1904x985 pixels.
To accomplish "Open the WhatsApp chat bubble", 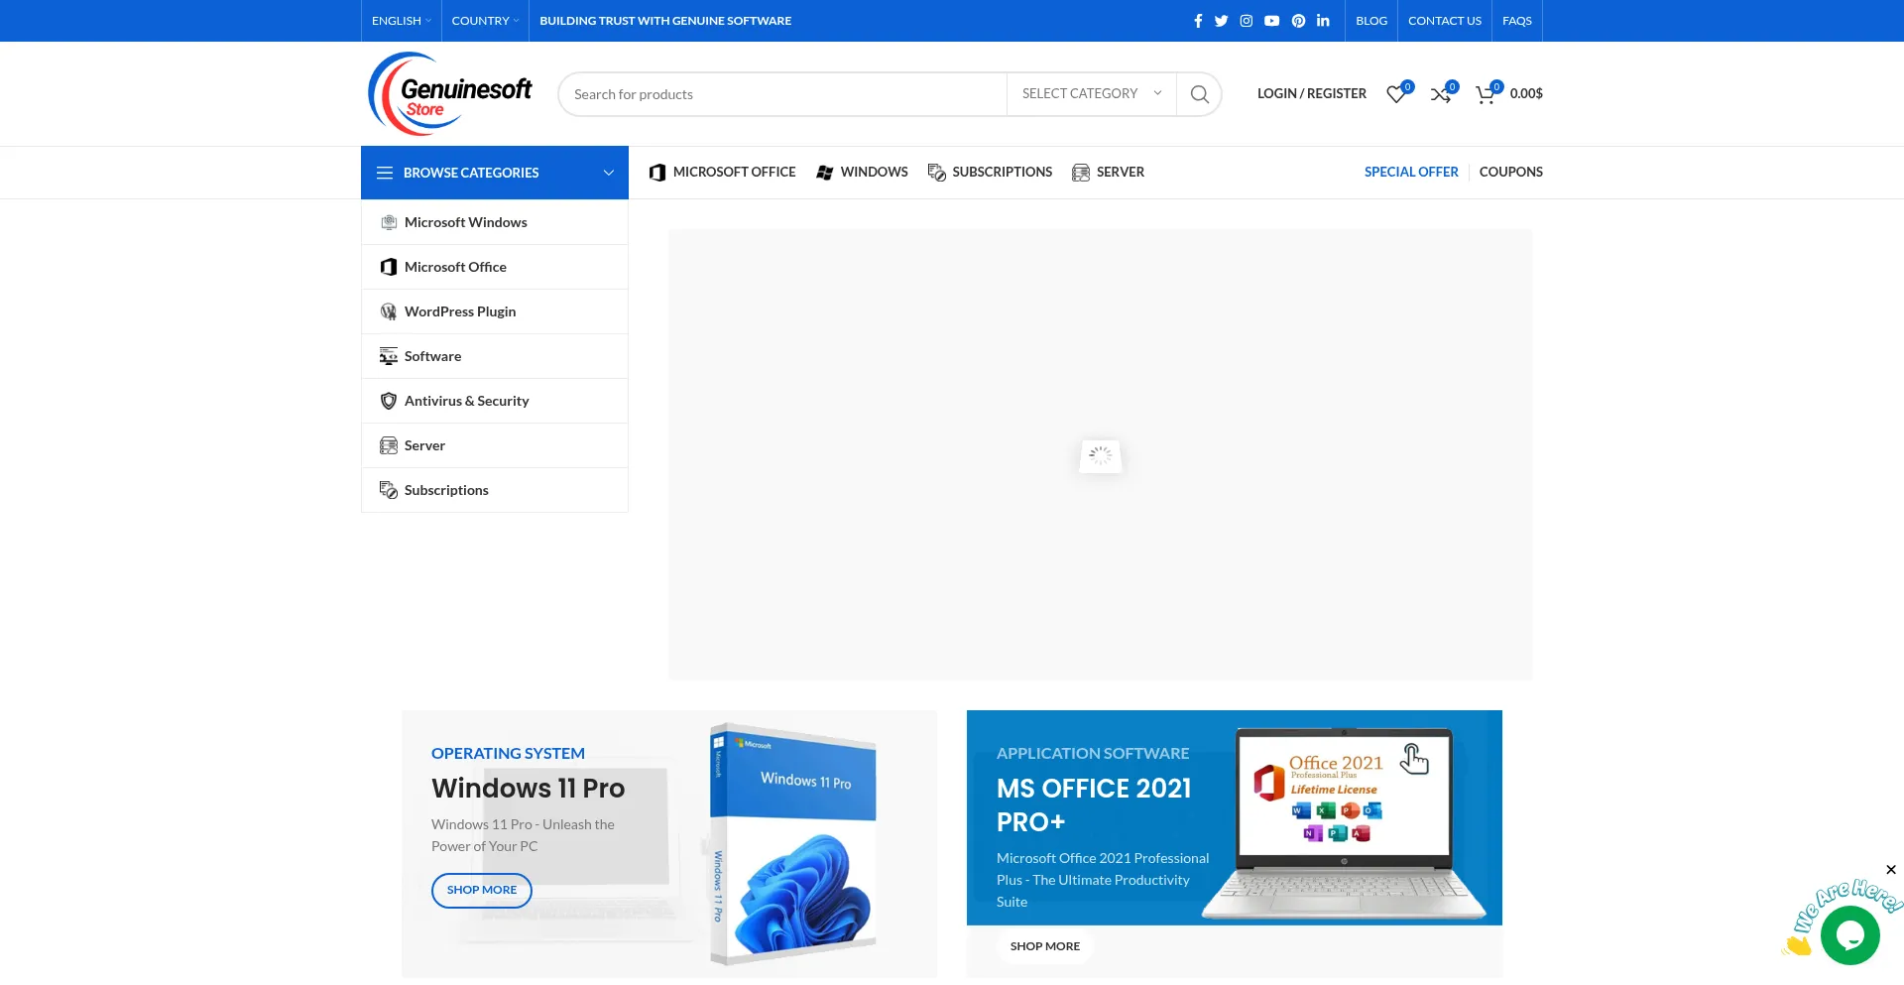I will tap(1849, 934).
